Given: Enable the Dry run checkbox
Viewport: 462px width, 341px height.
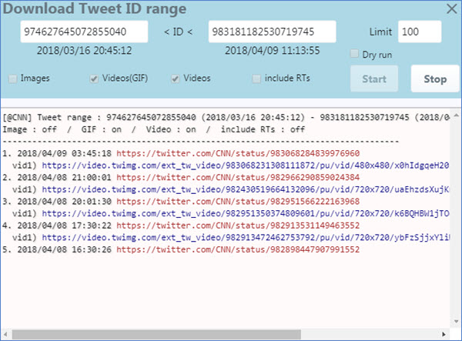Looking at the screenshot, I should (354, 54).
